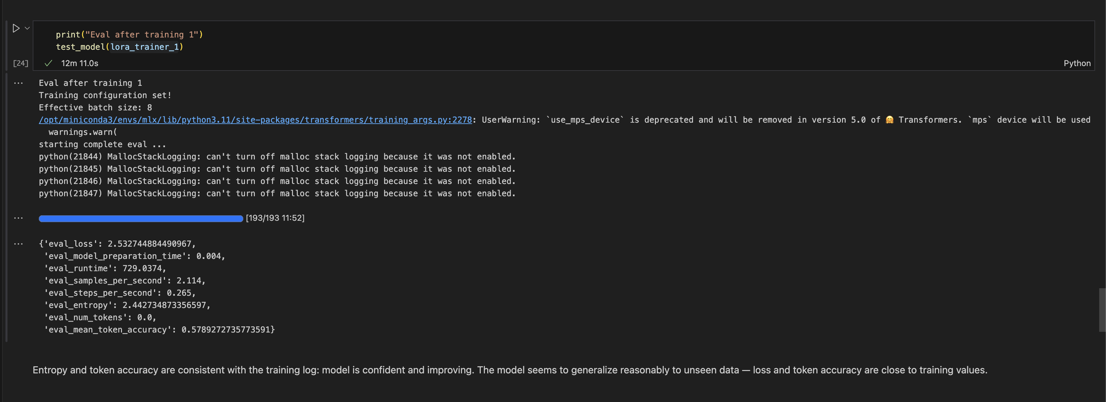Viewport: 1106px width, 402px height.
Task: Click the green execution success checkmark
Action: point(48,63)
